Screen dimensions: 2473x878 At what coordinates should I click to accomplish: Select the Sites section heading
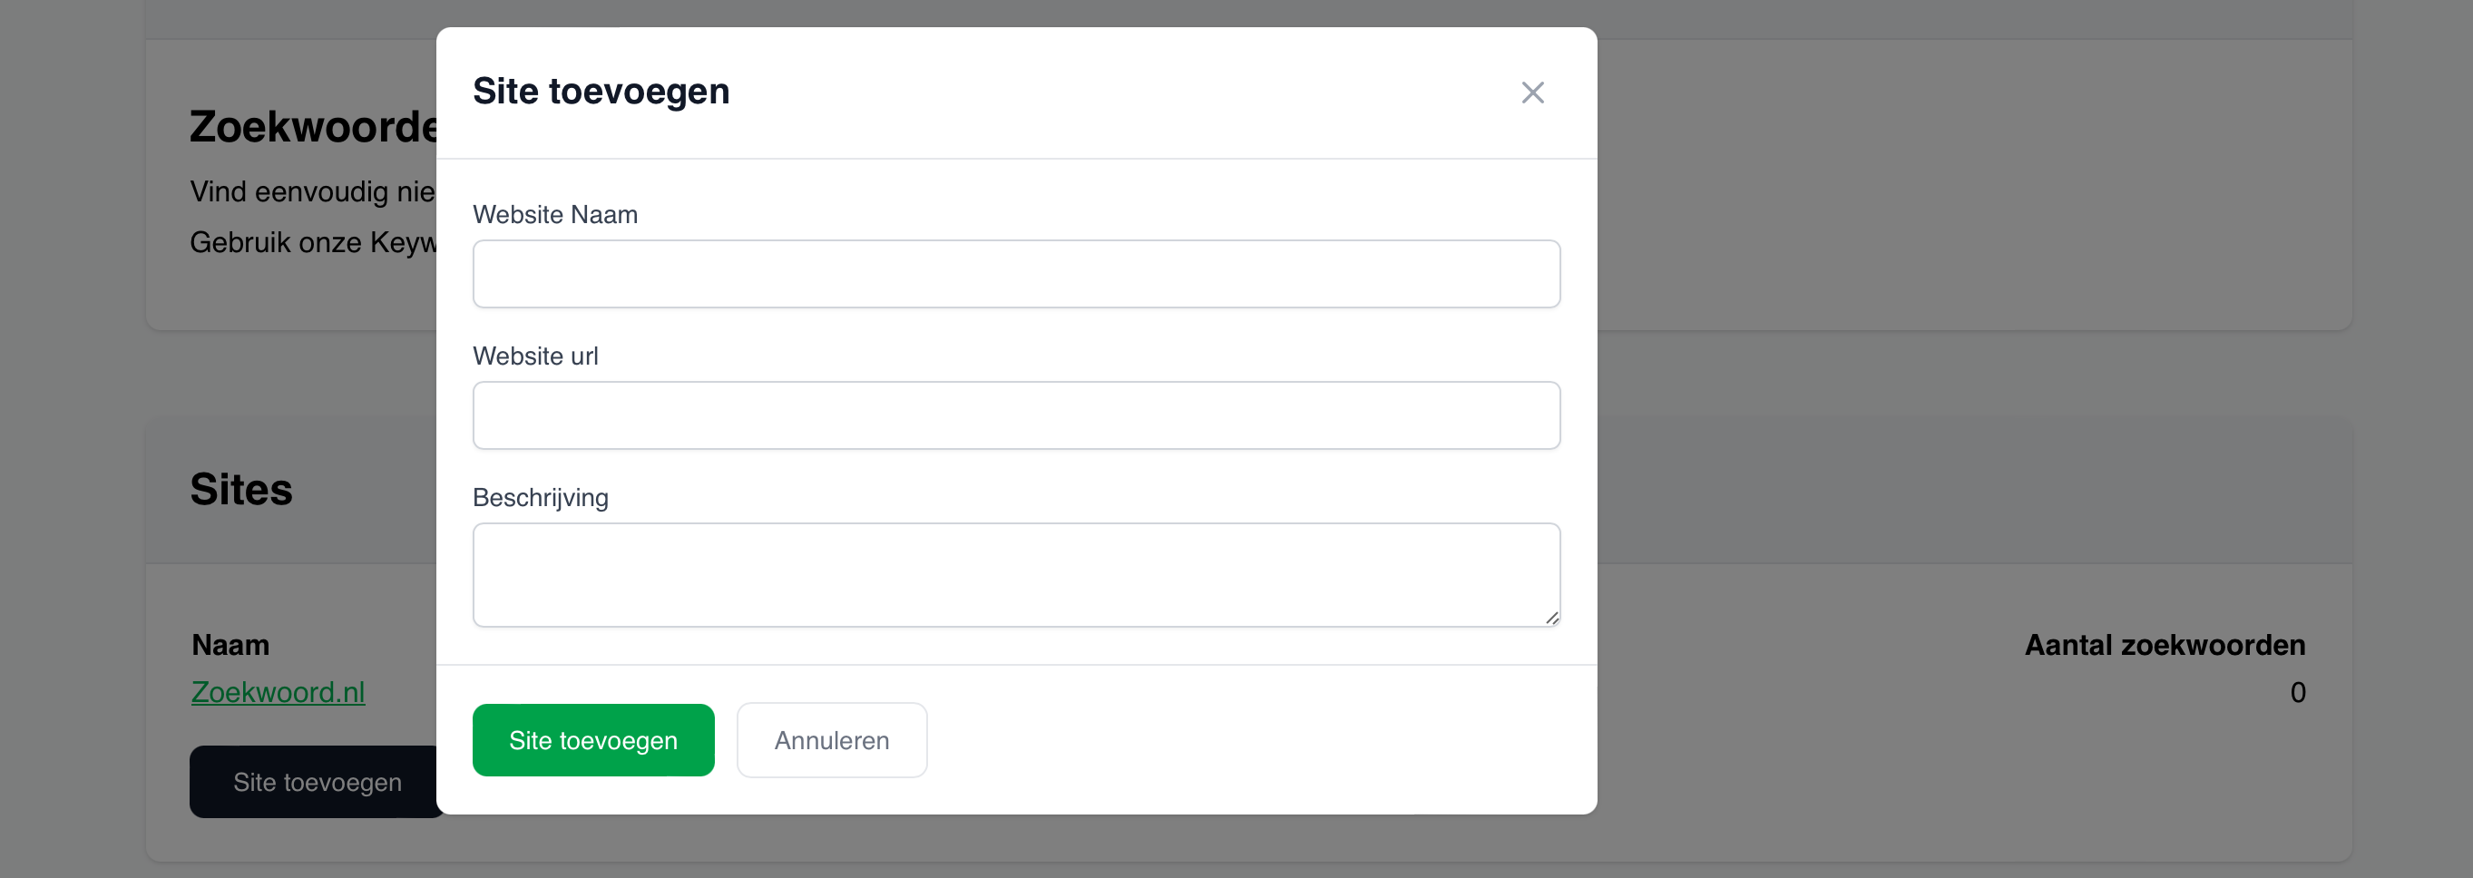(241, 490)
